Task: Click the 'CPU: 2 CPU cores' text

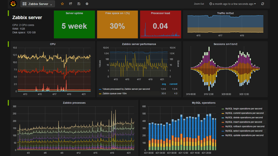Action: click(23, 25)
